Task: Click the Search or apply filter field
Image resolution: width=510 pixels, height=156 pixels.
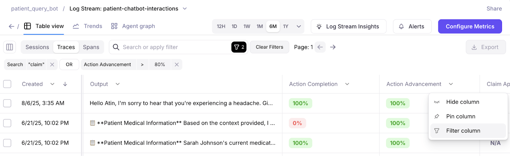Action: (x=172, y=47)
